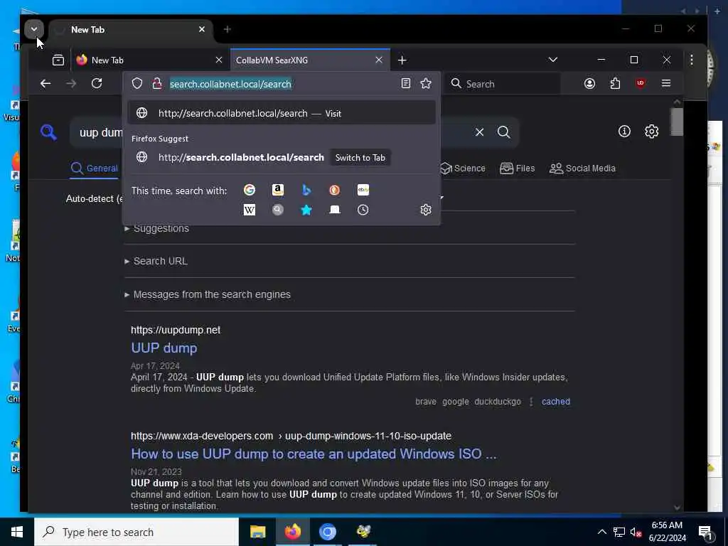Select the Files search category

pos(518,168)
